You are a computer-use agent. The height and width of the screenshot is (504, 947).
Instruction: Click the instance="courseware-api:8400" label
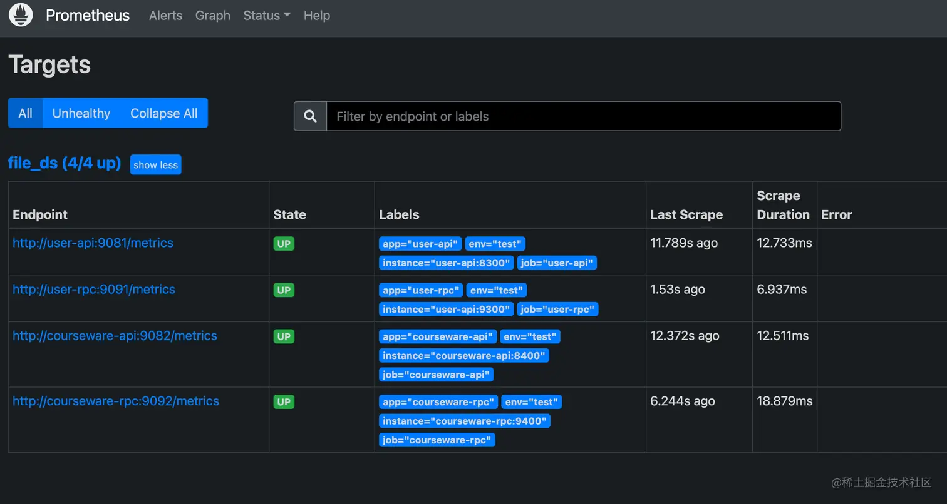[x=464, y=355]
